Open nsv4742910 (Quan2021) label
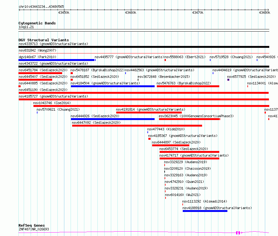Image resolution: width=278 pixels, height=236 pixels. (x=184, y=182)
